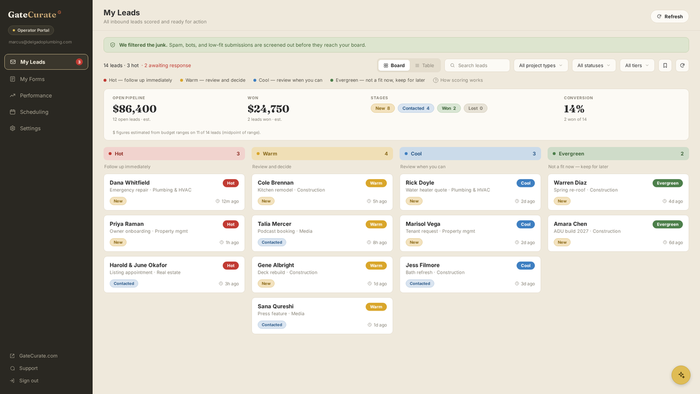
Task: Open Settings from the sidebar menu
Action: 46,128
